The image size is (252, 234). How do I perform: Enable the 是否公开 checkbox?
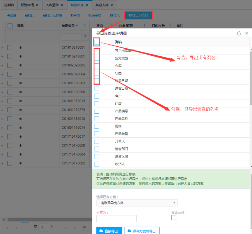point(174,218)
